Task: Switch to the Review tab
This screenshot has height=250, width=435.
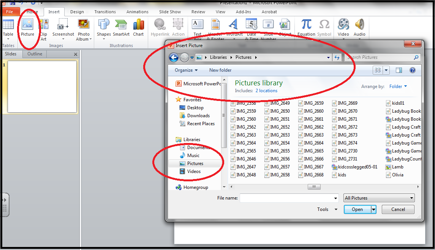Action: (198, 12)
